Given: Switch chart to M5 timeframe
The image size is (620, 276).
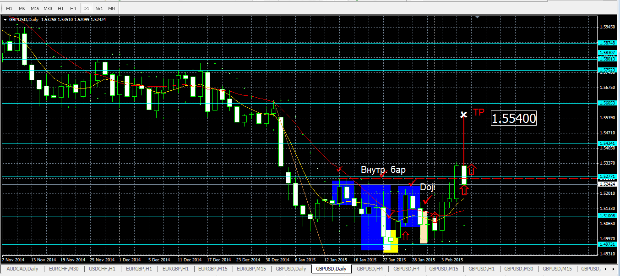Looking at the screenshot, I should point(22,8).
